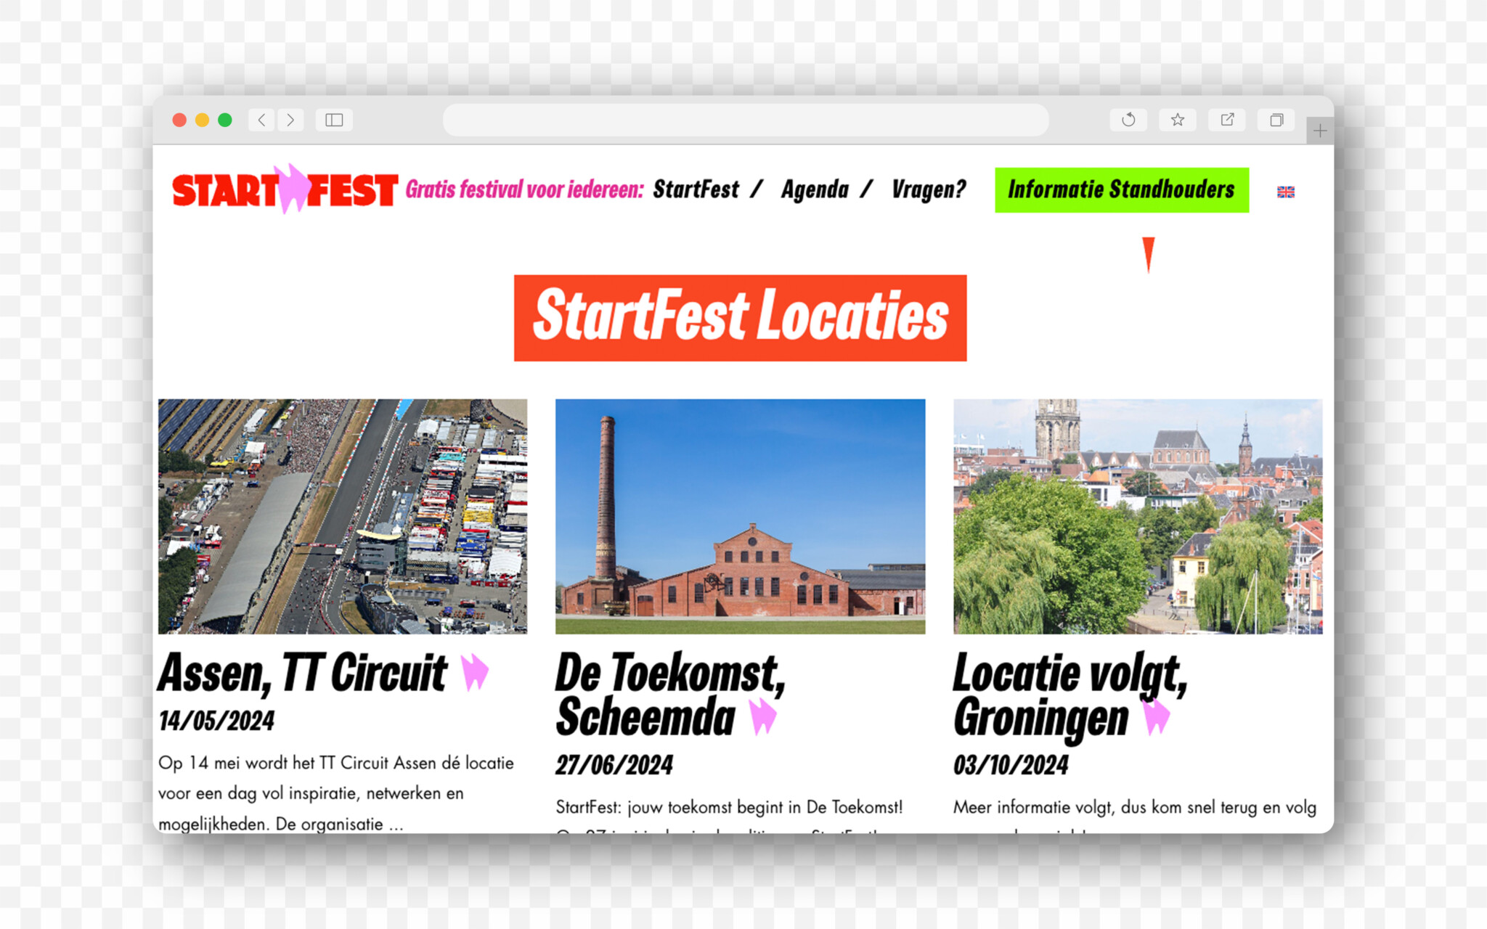Click the browser forward arrow

(x=290, y=120)
